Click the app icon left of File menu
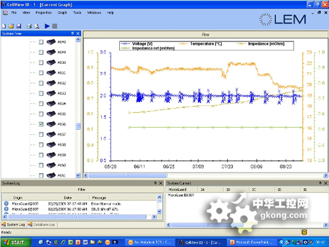 point(5,13)
